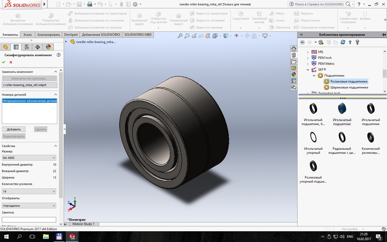
Task: Open Windows Start menu
Action: [x=6, y=237]
